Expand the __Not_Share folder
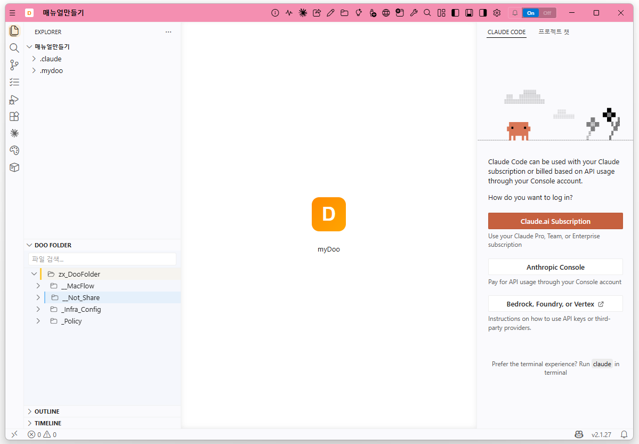Image resolution: width=639 pixels, height=444 pixels. pyautogui.click(x=38, y=297)
